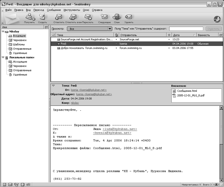Click the Ответить всем toolbar icon
Viewport: 224px width, 187px height.
(x=73, y=17)
